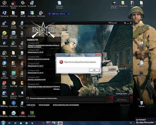Click the RAM CPU monitor widget arrow
This screenshot has width=156, height=125.
click(x=68, y=14)
